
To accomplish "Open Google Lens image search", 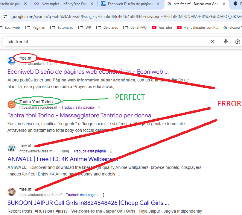I will click(x=238, y=42).
